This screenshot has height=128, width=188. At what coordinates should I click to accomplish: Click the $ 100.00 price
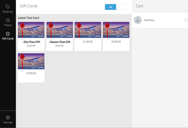point(88,42)
